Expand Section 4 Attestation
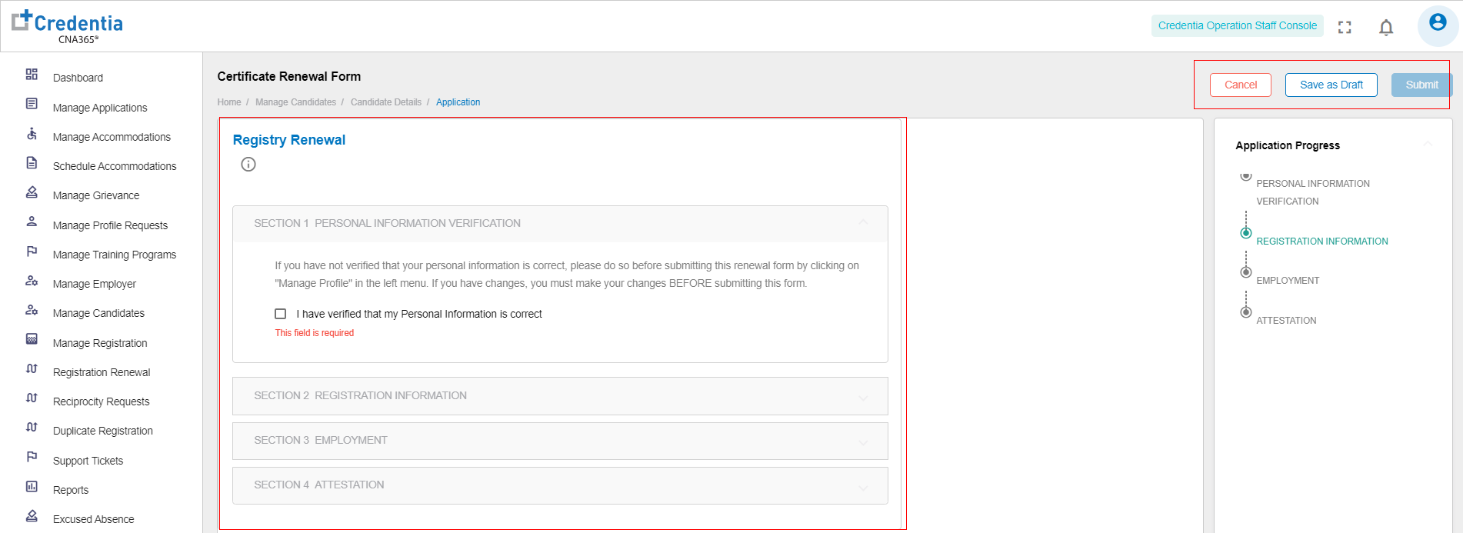Image resolution: width=1463 pixels, height=533 pixels. click(560, 485)
